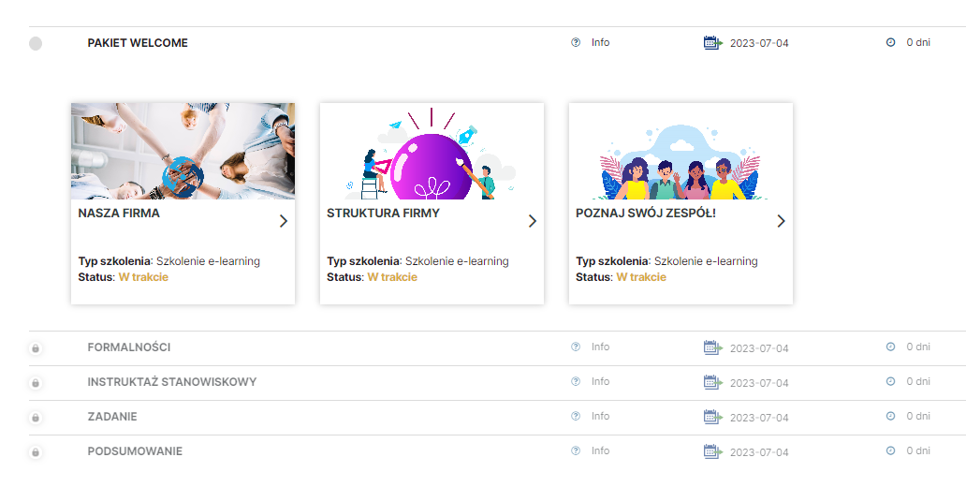Open Info link for PODSUMOWANIE
966x487 pixels.
tap(601, 450)
